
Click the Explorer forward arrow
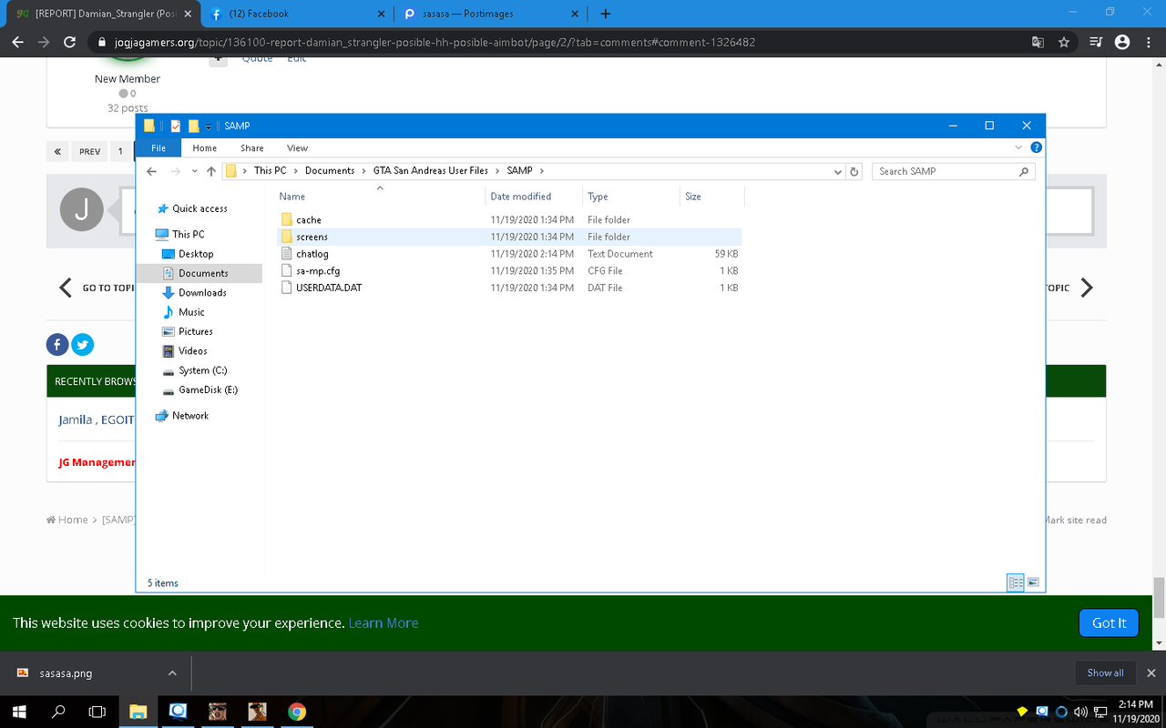pos(176,171)
